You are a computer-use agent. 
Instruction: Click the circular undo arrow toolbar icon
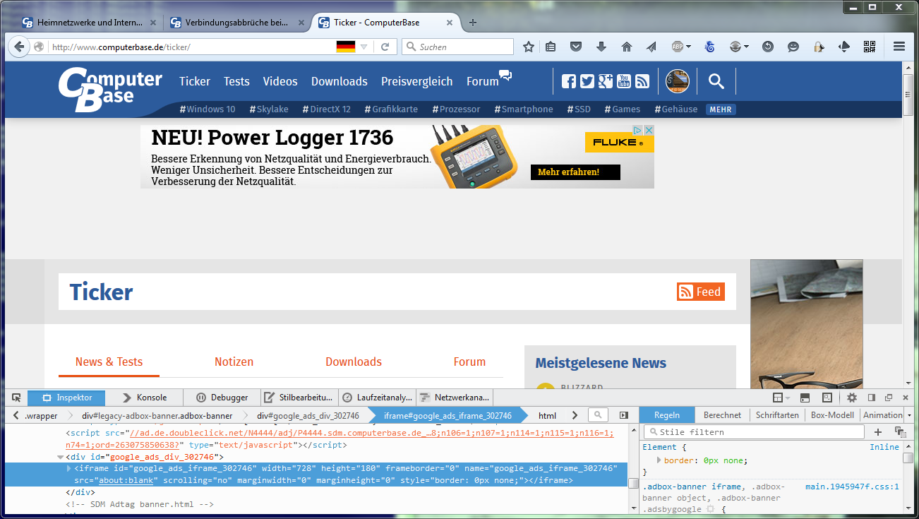768,47
